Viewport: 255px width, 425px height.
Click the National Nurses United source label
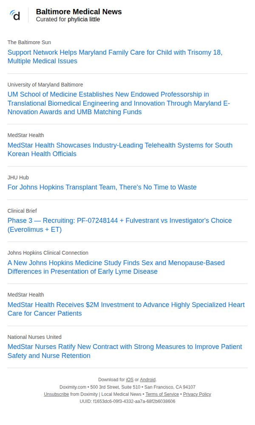click(34, 337)
